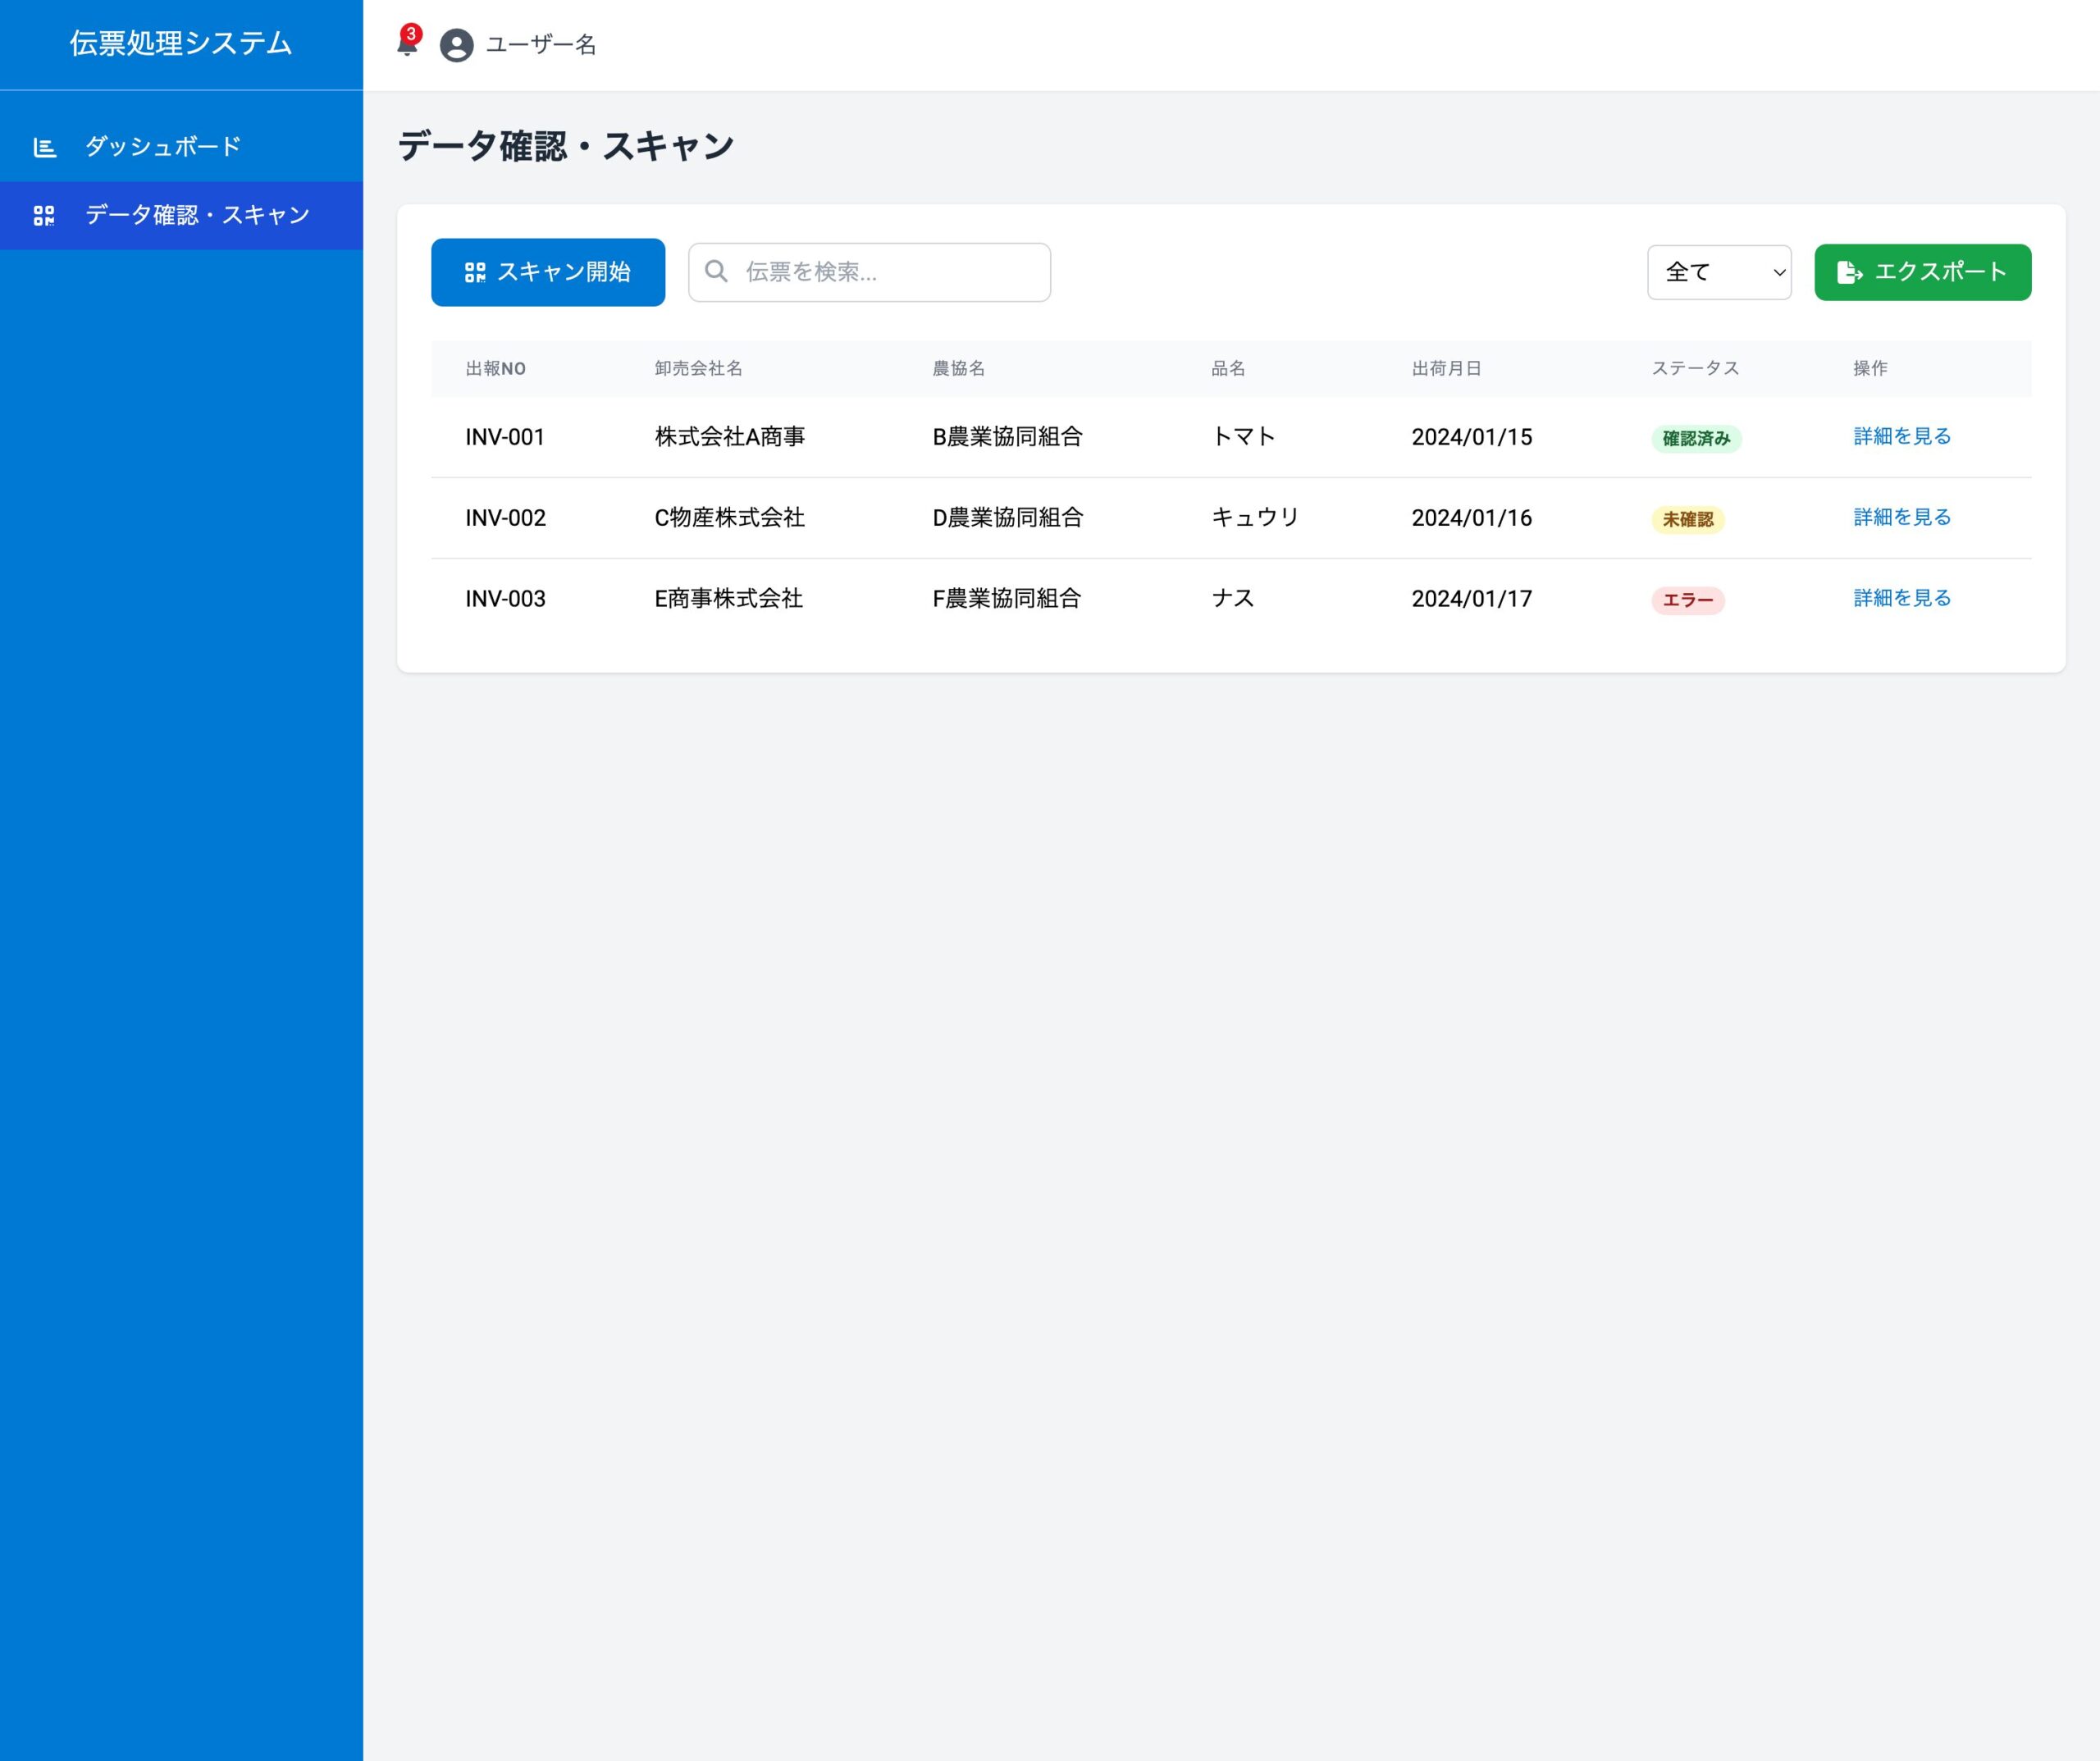Click the 出報NO column header
This screenshot has height=1761, width=2100.
tap(496, 368)
